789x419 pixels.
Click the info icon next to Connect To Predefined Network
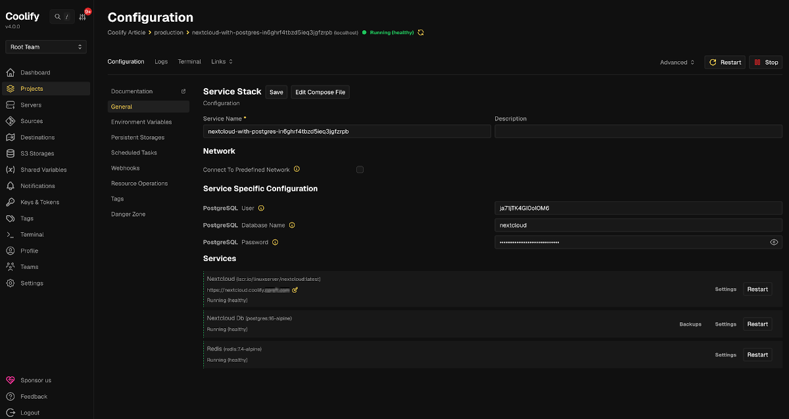297,169
